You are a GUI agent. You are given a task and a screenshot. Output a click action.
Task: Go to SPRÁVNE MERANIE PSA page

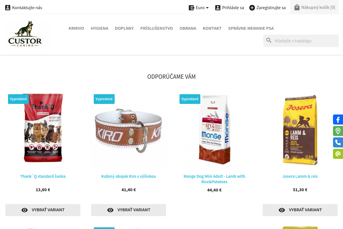pyautogui.click(x=251, y=28)
